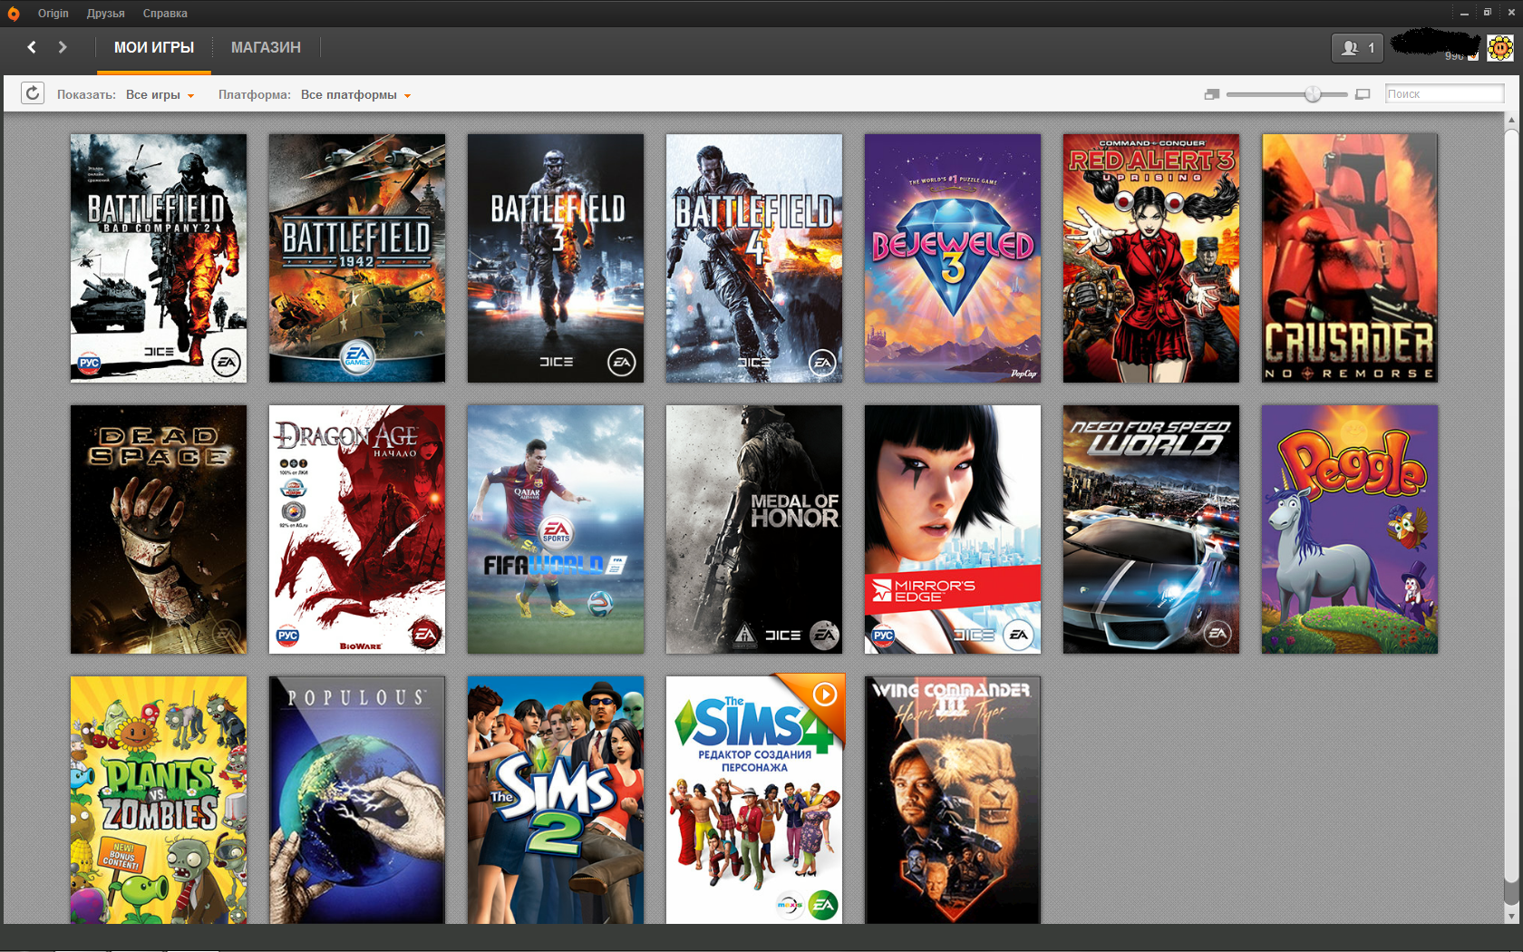Viewport: 1523px width, 952px height.
Task: Select Peggle cover
Action: pyautogui.click(x=1350, y=529)
